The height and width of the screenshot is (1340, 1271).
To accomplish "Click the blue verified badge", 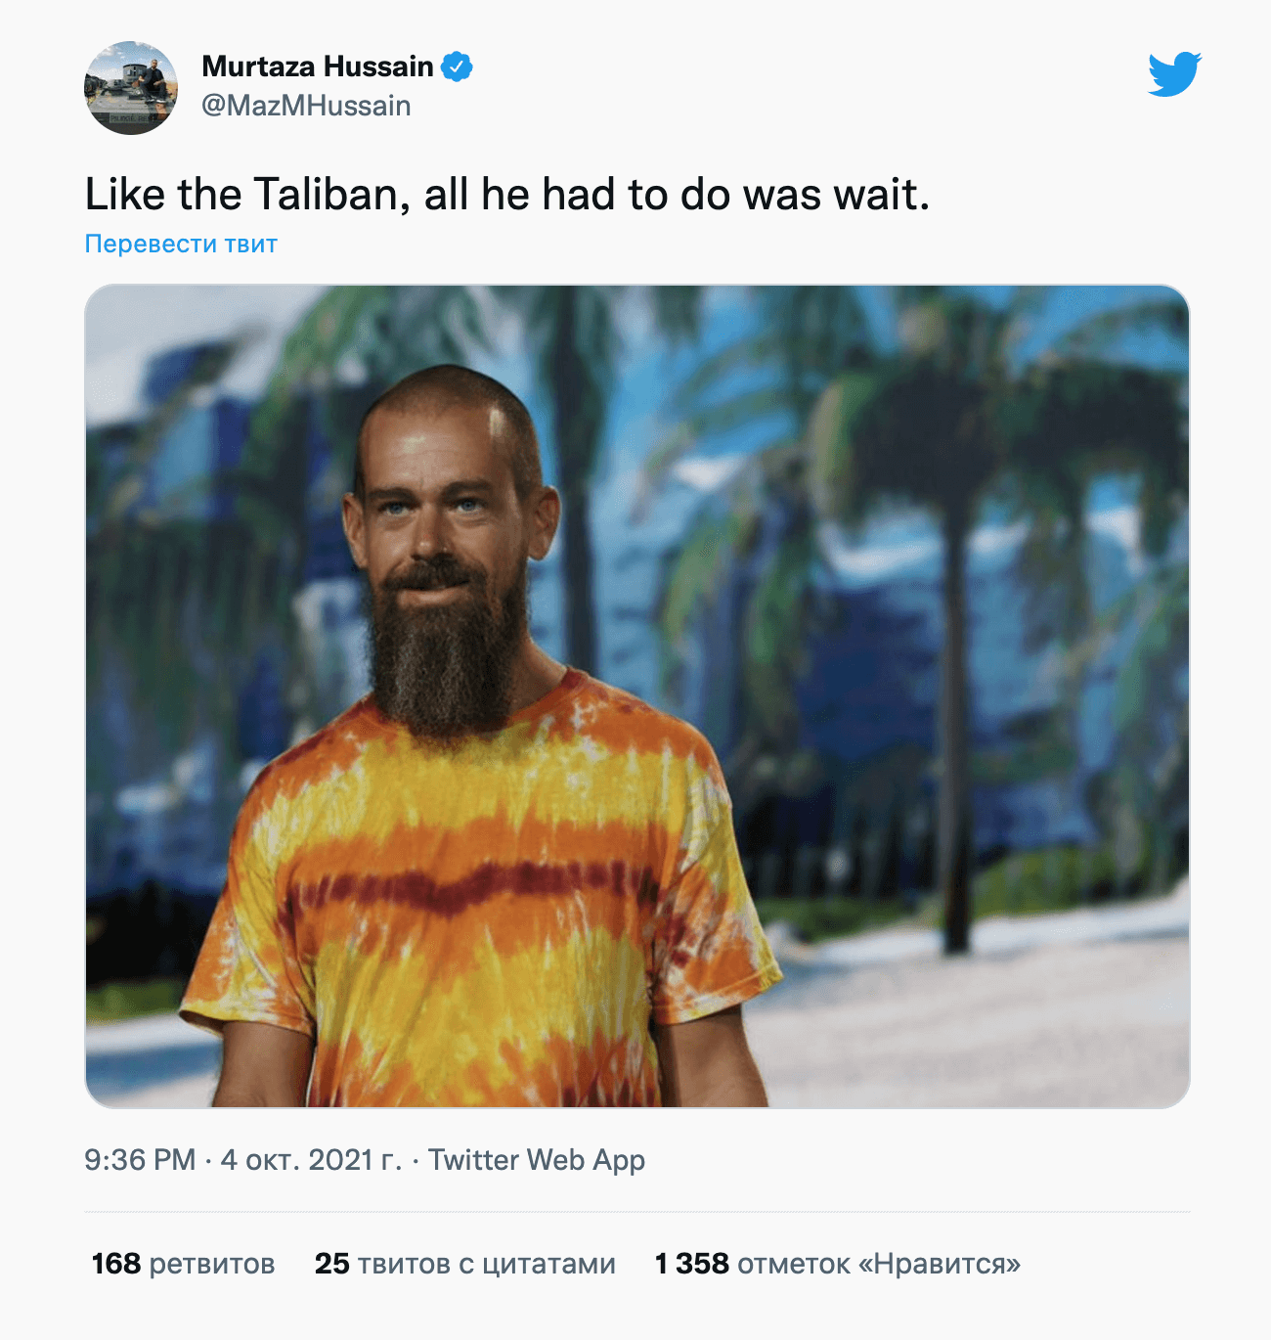I will coord(457,67).
